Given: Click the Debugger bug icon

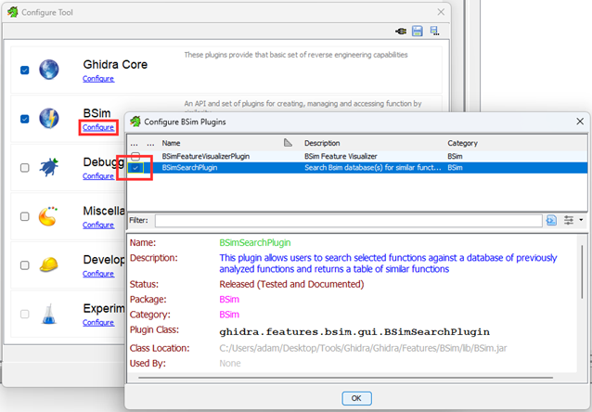Looking at the screenshot, I should point(49,168).
